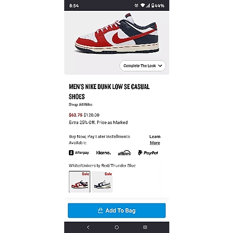Tap the alarm icon in status bar

[x=136, y=6]
